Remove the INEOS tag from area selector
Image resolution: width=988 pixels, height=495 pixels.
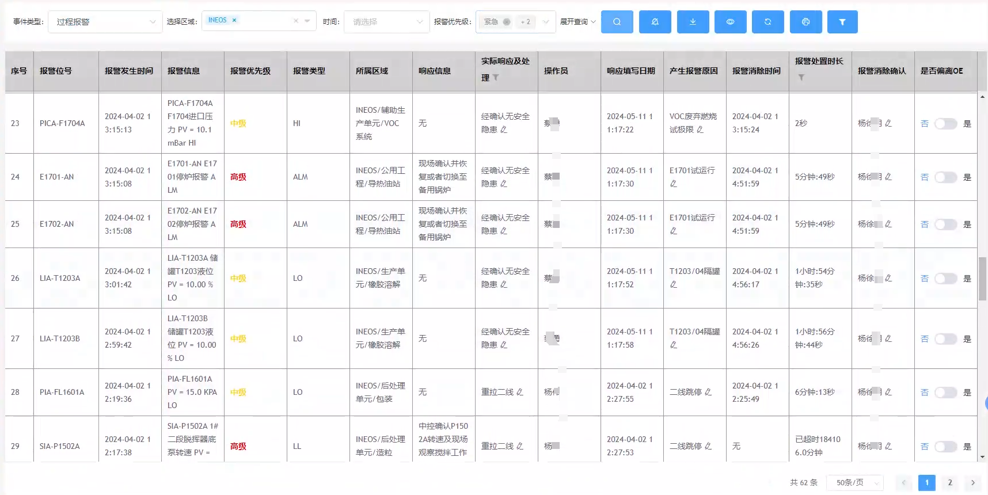tap(234, 20)
